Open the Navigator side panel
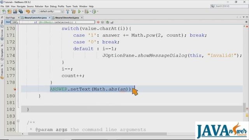 click(x=2, y=54)
